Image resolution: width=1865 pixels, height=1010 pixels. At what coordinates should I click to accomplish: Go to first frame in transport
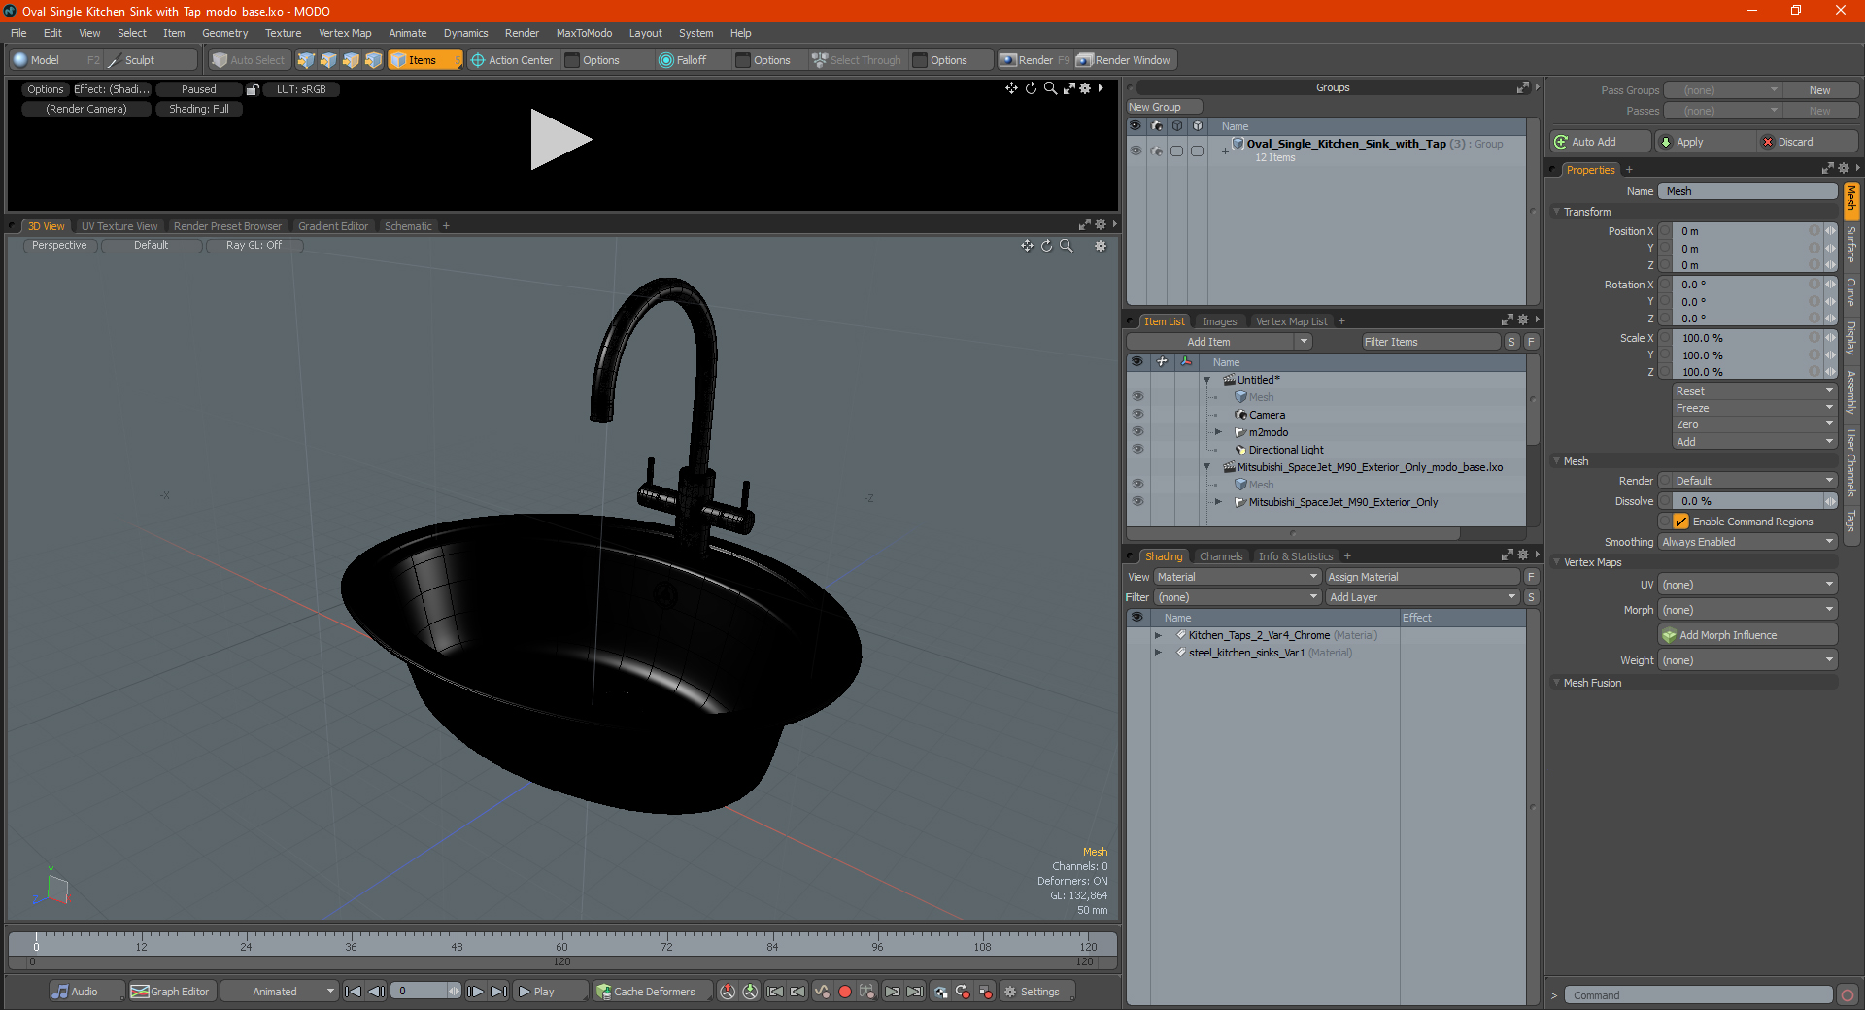coord(354,992)
